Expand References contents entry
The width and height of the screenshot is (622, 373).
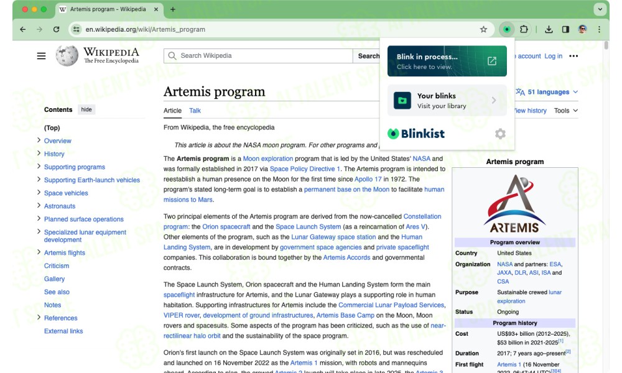point(39,317)
